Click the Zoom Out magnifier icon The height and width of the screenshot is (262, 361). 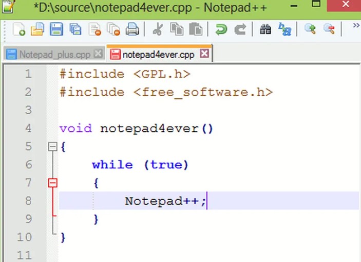[329, 29]
